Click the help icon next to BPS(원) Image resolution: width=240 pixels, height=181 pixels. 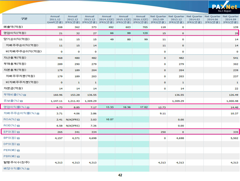[x=18, y=138]
